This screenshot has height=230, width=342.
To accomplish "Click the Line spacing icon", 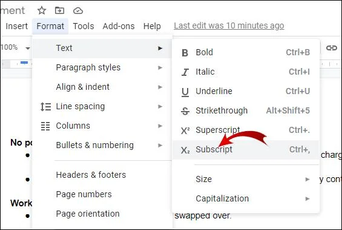I will tap(45, 107).
